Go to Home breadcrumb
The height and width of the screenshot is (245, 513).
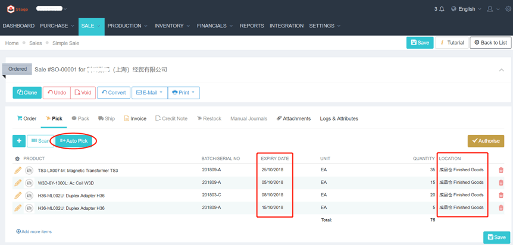12,43
